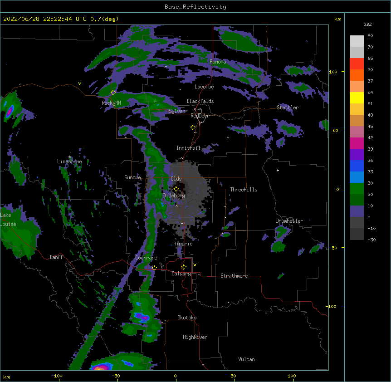The width and height of the screenshot is (391, 382).
Task: Click the Drumheller town label
Action: (289, 221)
